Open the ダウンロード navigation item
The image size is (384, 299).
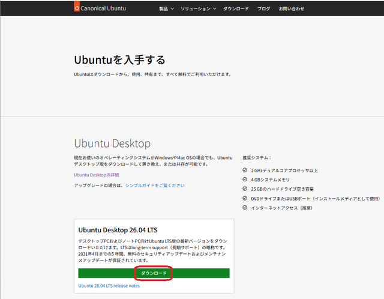click(236, 9)
